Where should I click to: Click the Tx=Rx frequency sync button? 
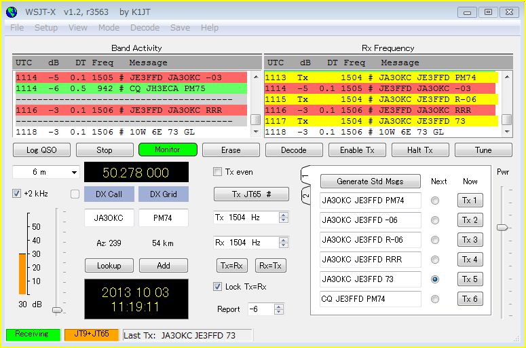click(231, 266)
